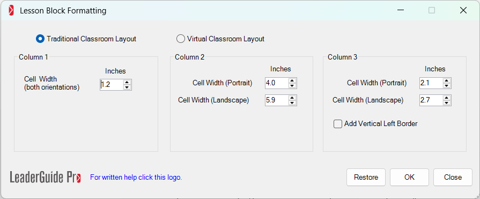Decrease Column 3 Landscape width down arrow
The height and width of the screenshot is (199, 480).
pos(447,103)
